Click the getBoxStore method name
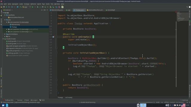 pos(90,85)
